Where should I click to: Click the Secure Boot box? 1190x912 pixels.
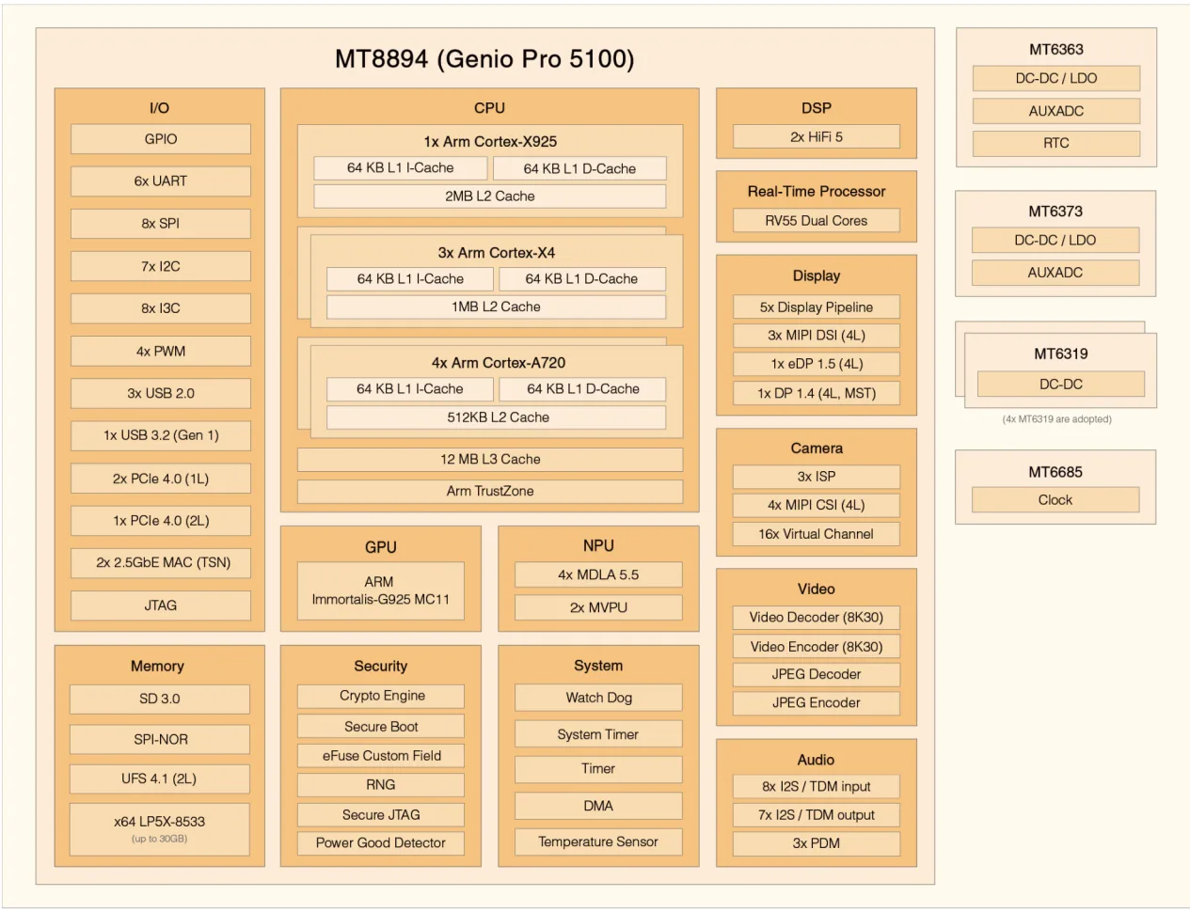coord(381,726)
